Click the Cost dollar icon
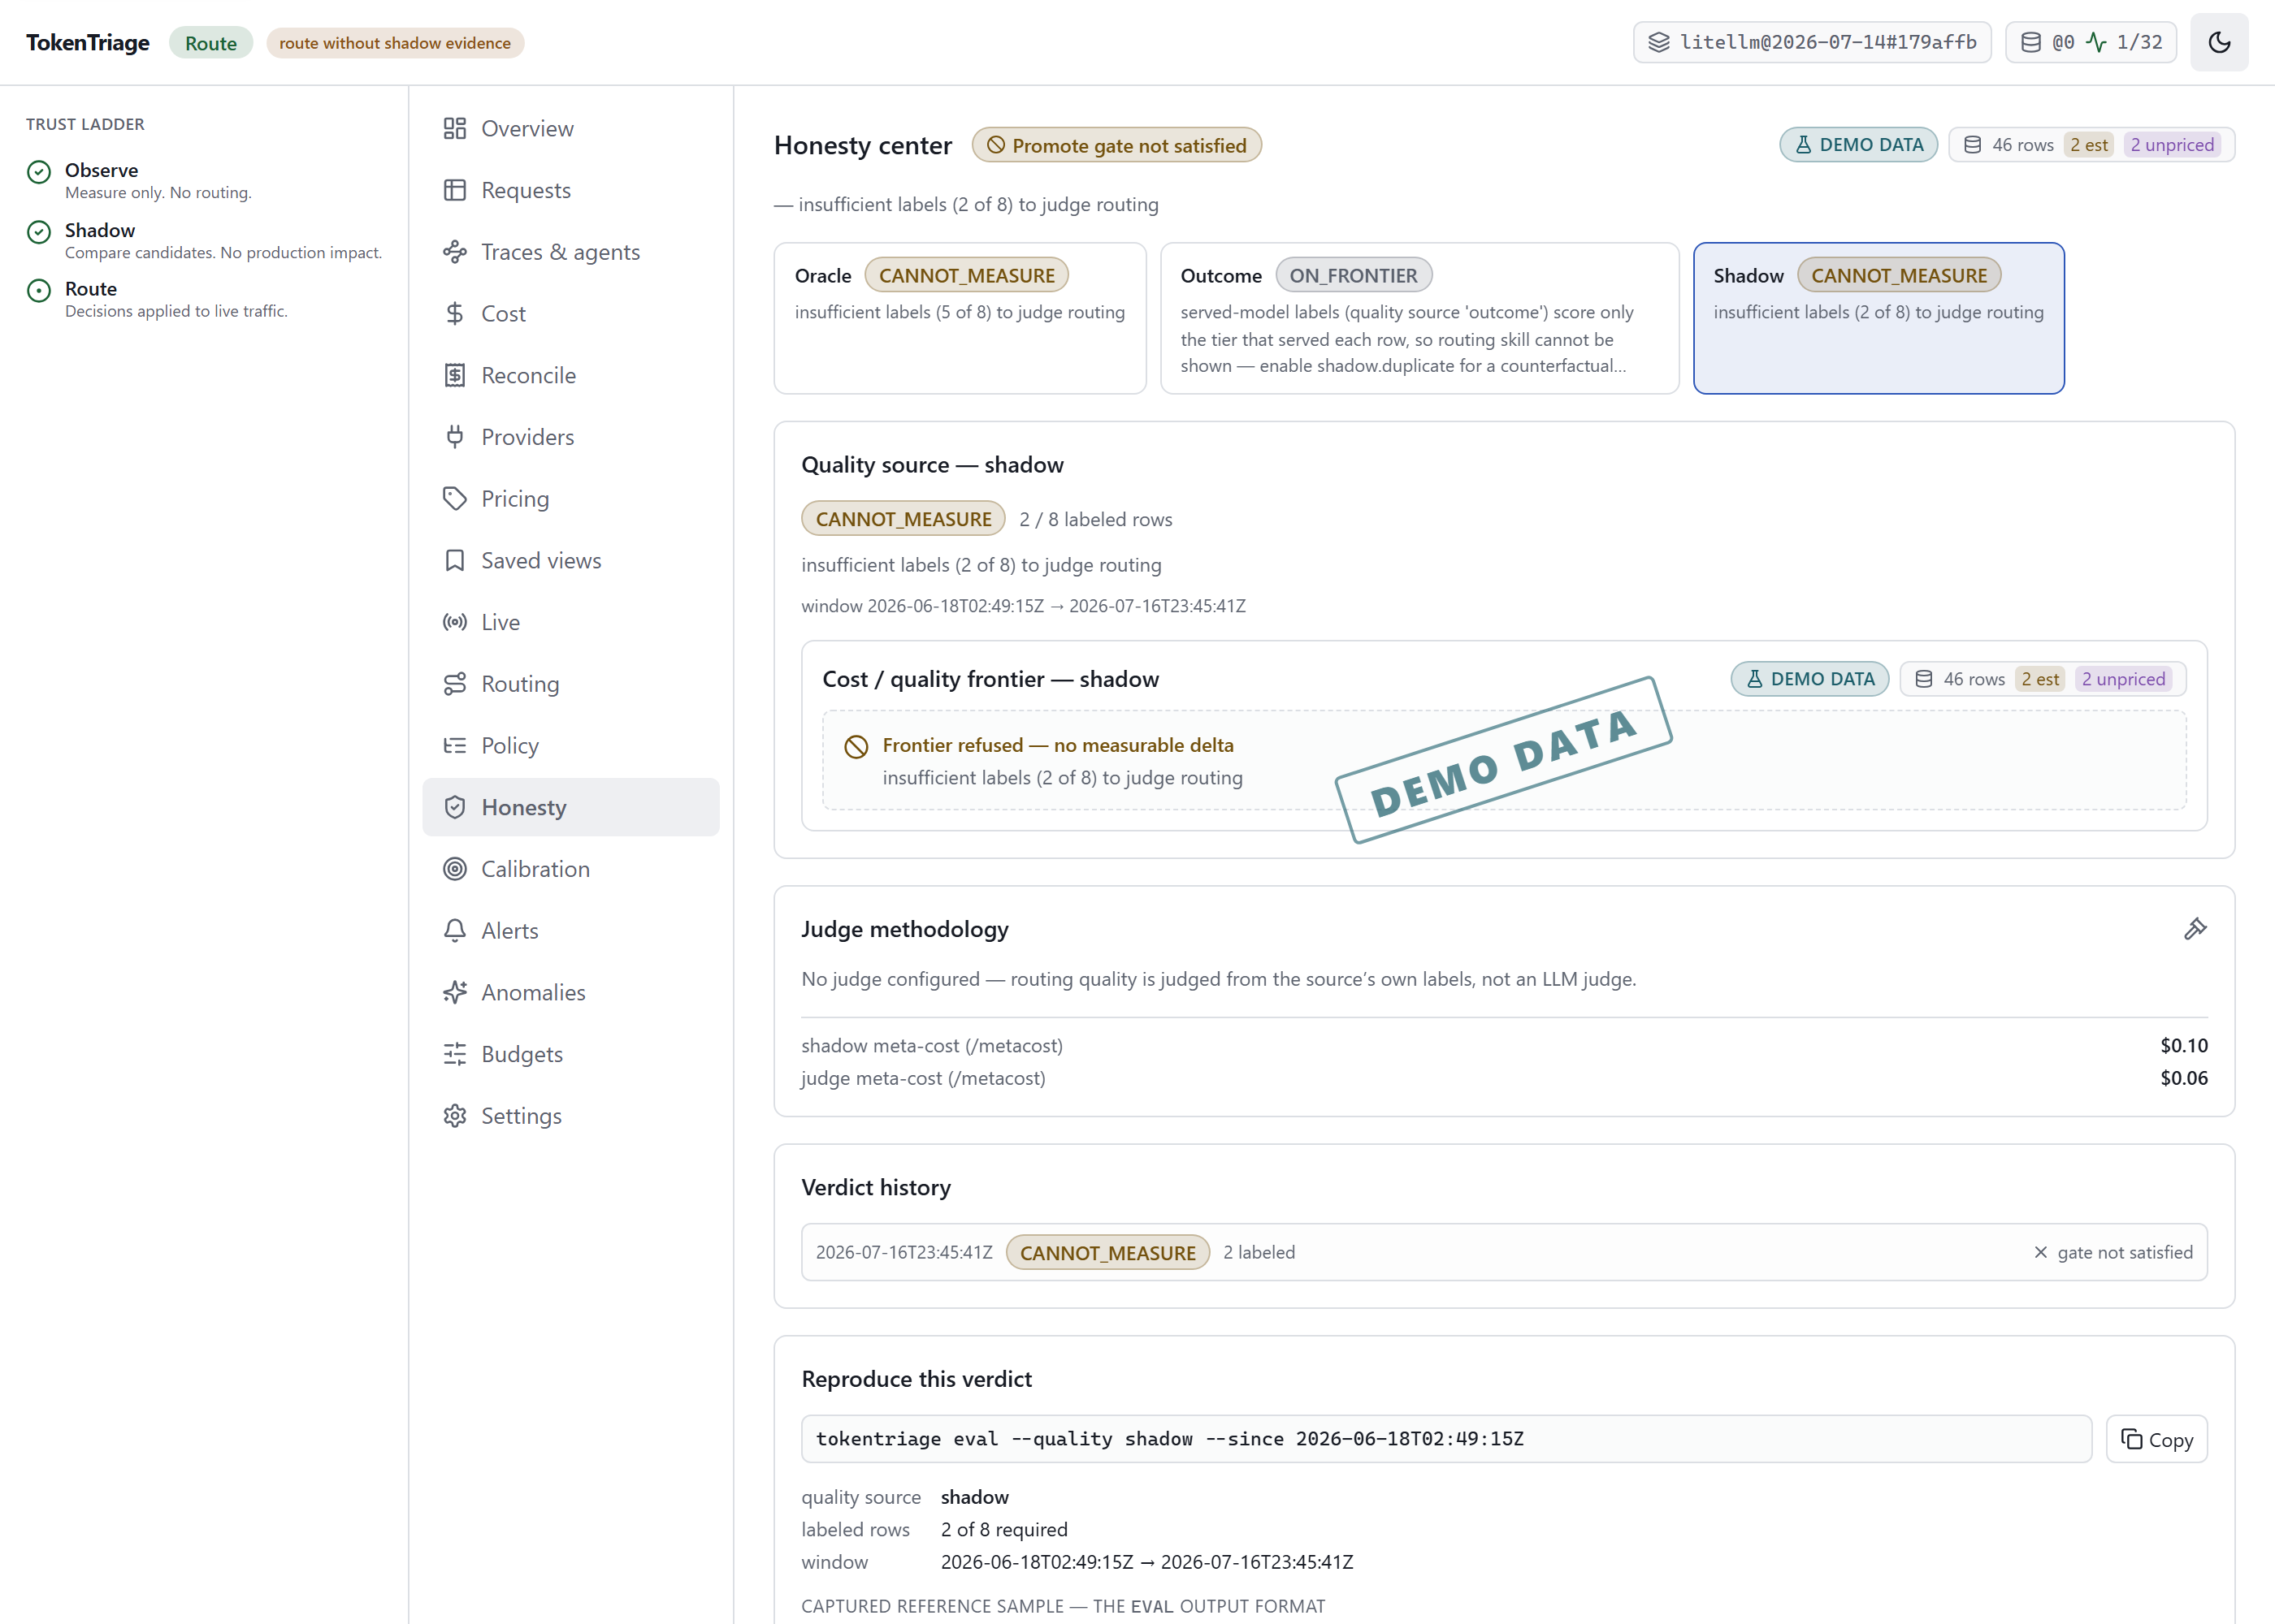The width and height of the screenshot is (2275, 1624). click(455, 314)
